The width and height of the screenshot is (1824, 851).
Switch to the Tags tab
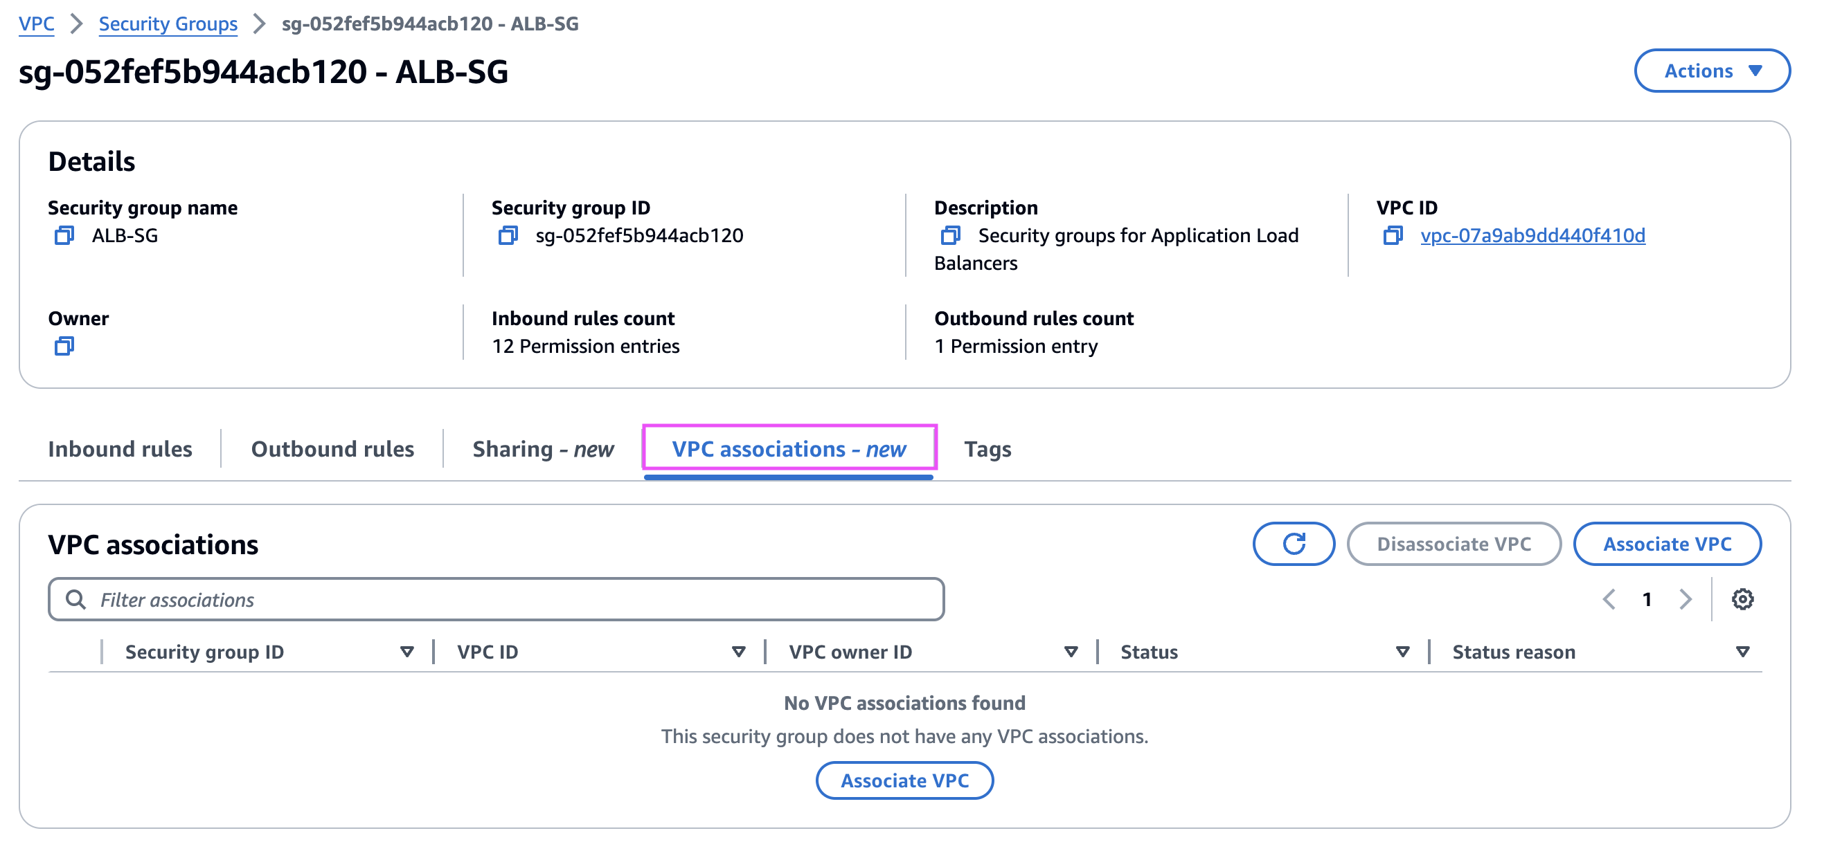(x=987, y=449)
